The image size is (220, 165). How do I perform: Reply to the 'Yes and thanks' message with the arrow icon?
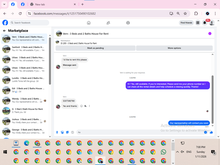click(x=85, y=106)
